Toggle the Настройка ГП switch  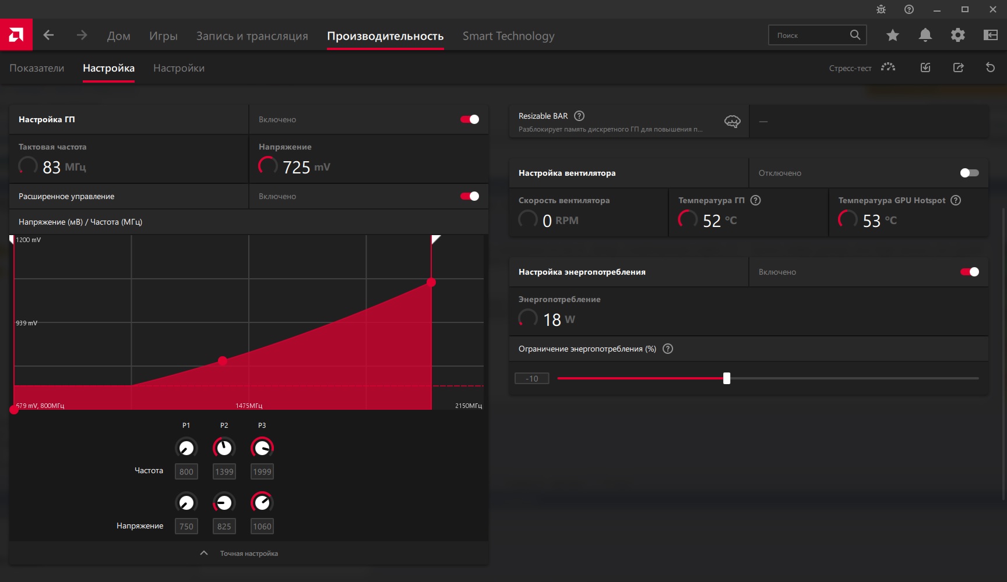470,119
